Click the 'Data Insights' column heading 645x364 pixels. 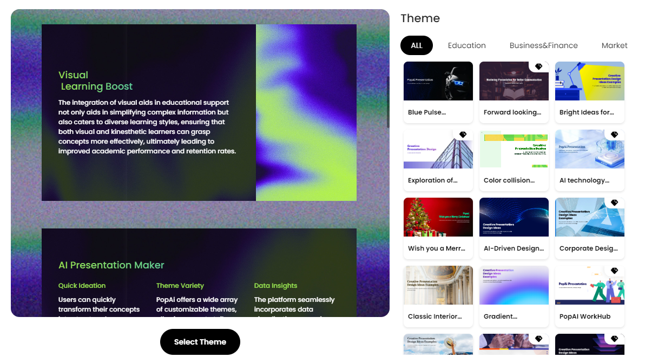pyautogui.click(x=275, y=286)
